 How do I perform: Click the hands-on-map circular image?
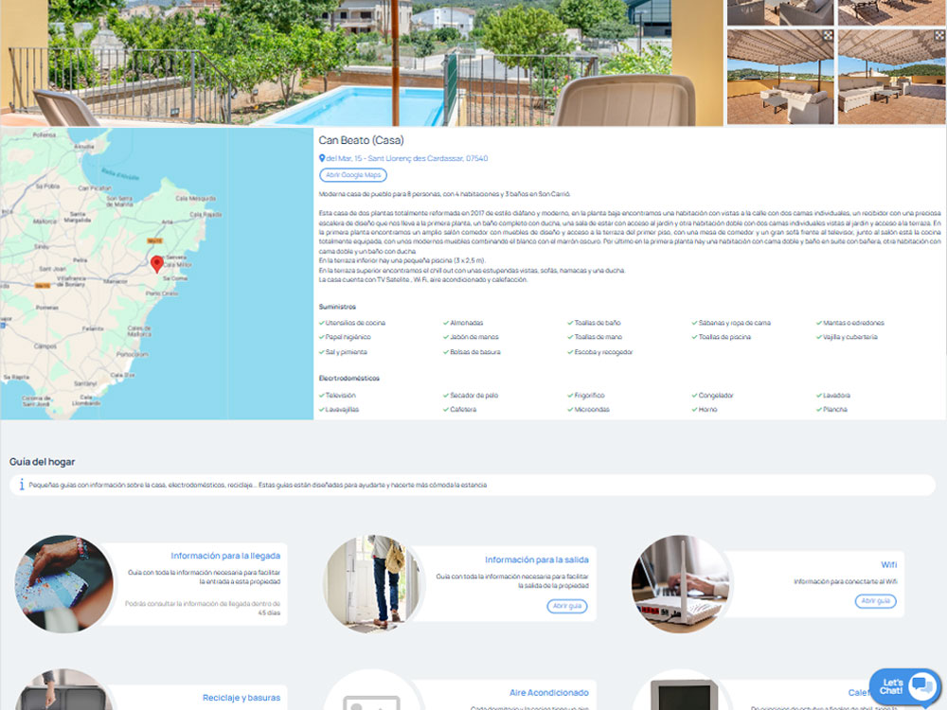pyautogui.click(x=63, y=584)
